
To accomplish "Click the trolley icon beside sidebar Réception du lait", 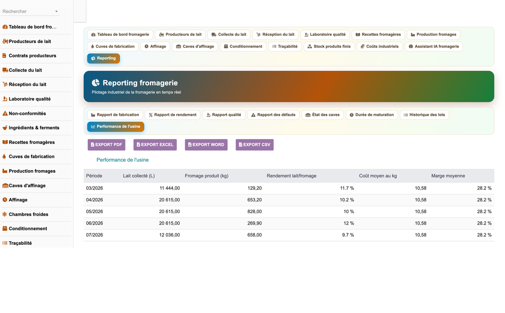I will pos(5,84).
